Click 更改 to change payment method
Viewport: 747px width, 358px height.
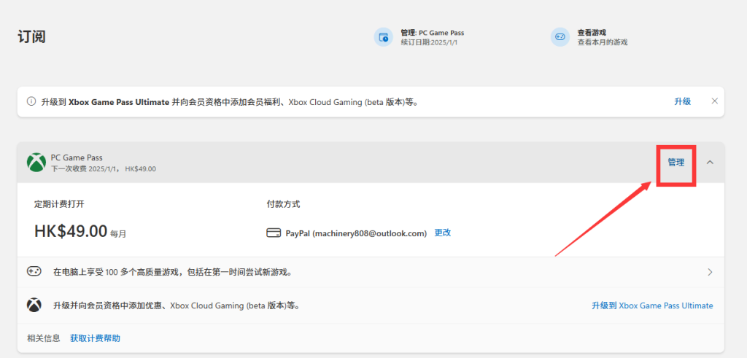(443, 233)
